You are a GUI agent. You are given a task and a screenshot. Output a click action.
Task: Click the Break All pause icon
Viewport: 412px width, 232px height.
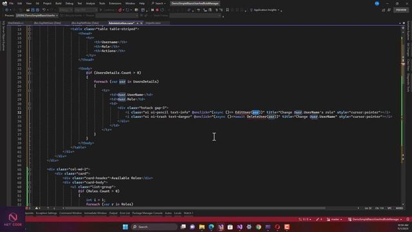153,10
